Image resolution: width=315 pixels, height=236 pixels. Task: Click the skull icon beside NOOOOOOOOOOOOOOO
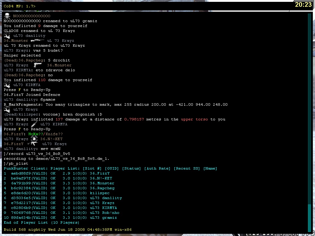[7, 16]
